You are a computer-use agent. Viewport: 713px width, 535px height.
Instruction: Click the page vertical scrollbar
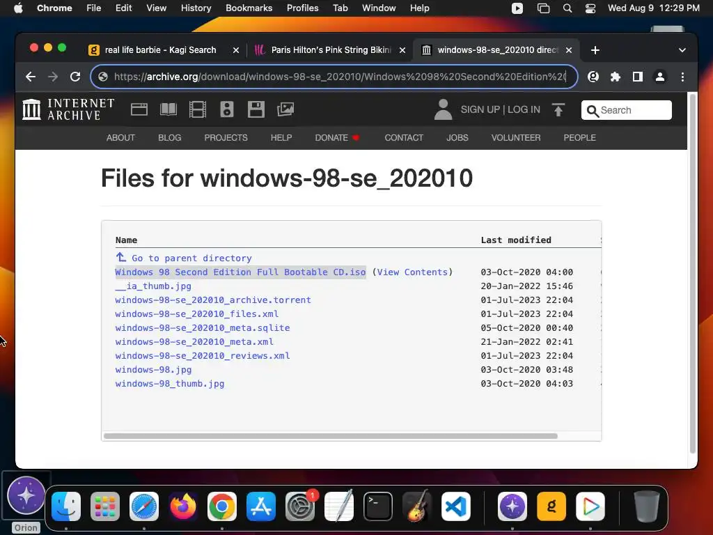[x=693, y=273]
